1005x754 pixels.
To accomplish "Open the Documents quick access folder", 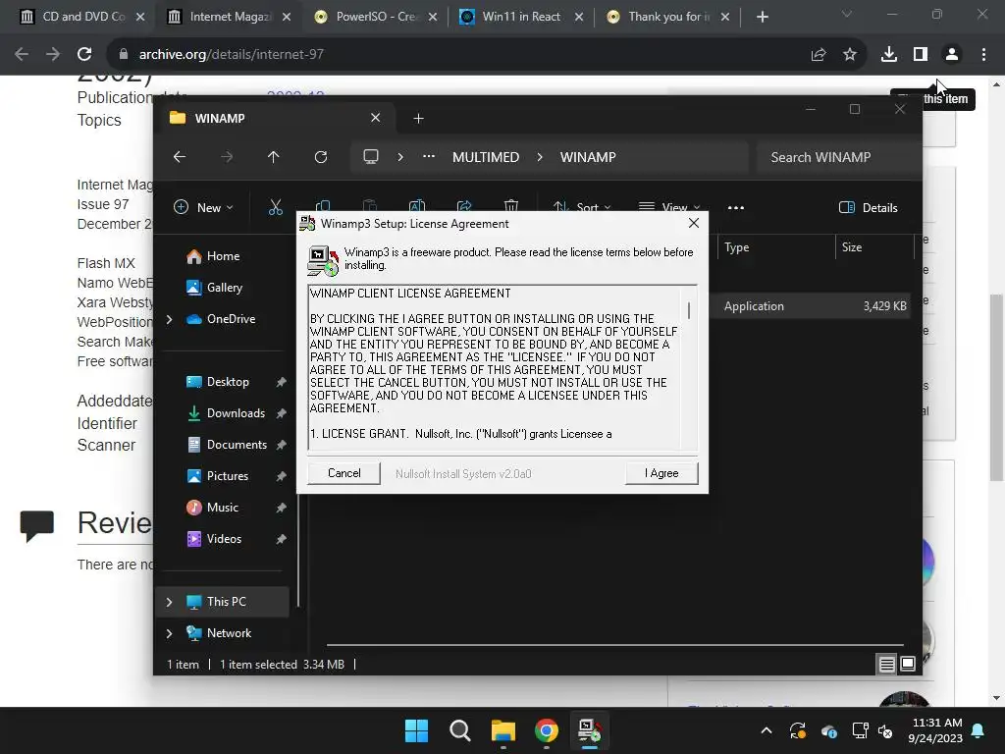I will click(237, 445).
